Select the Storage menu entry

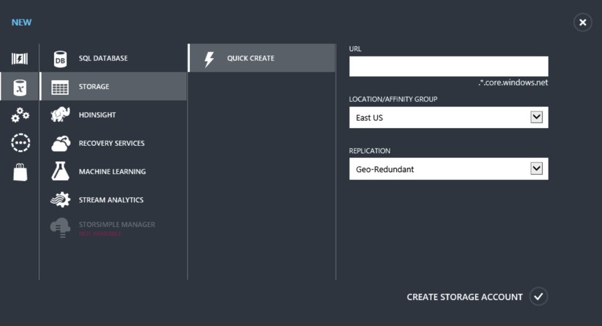click(x=114, y=87)
